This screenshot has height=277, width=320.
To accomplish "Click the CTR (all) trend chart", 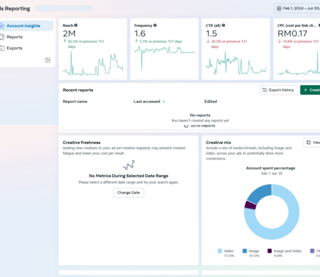I will 236,63.
